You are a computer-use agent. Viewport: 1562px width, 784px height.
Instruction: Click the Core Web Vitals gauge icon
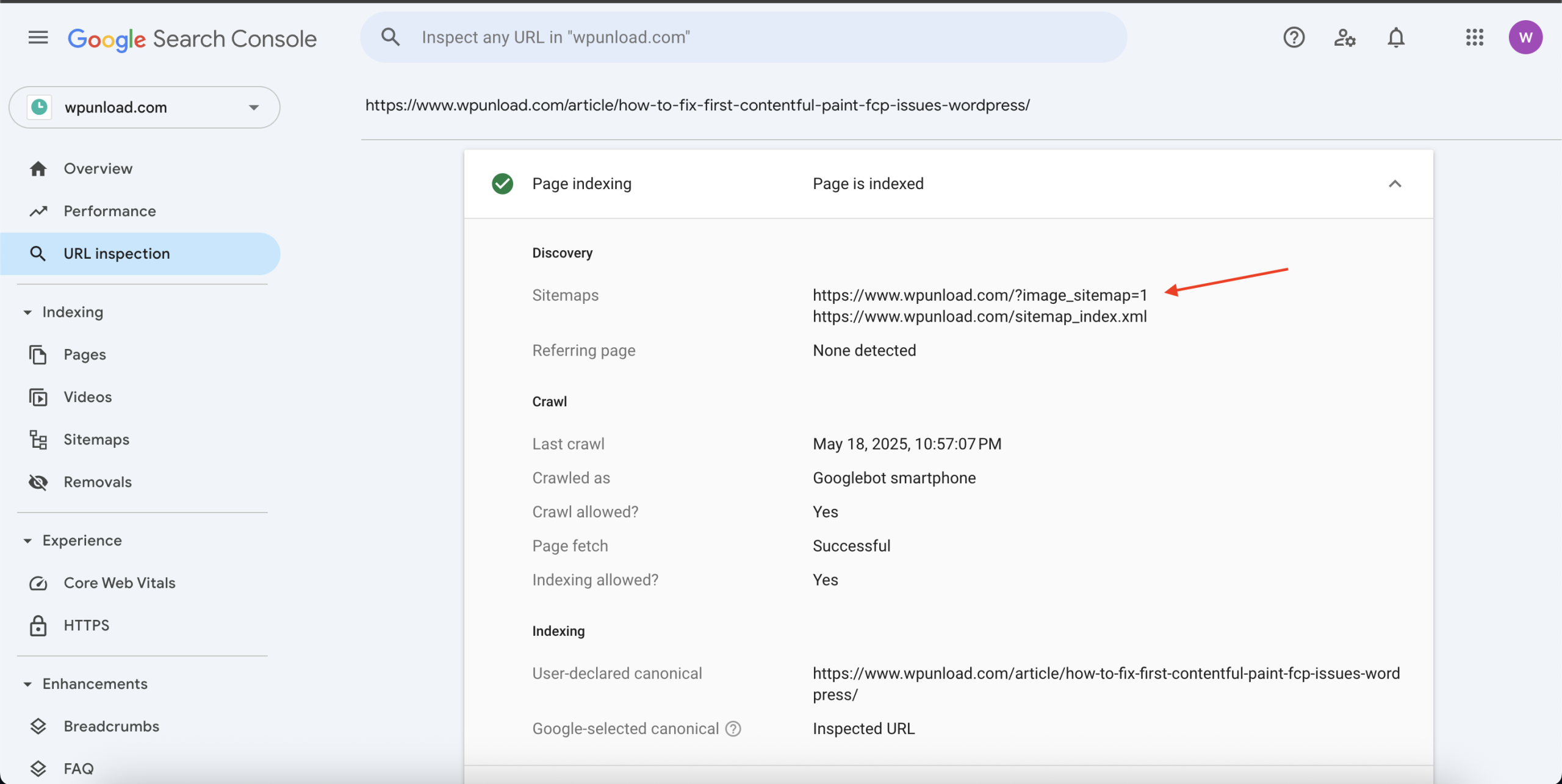(x=38, y=583)
